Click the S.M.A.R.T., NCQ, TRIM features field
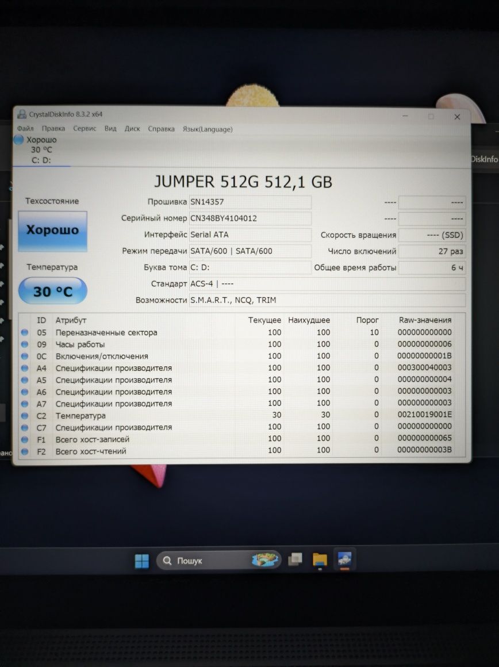 [x=327, y=300]
